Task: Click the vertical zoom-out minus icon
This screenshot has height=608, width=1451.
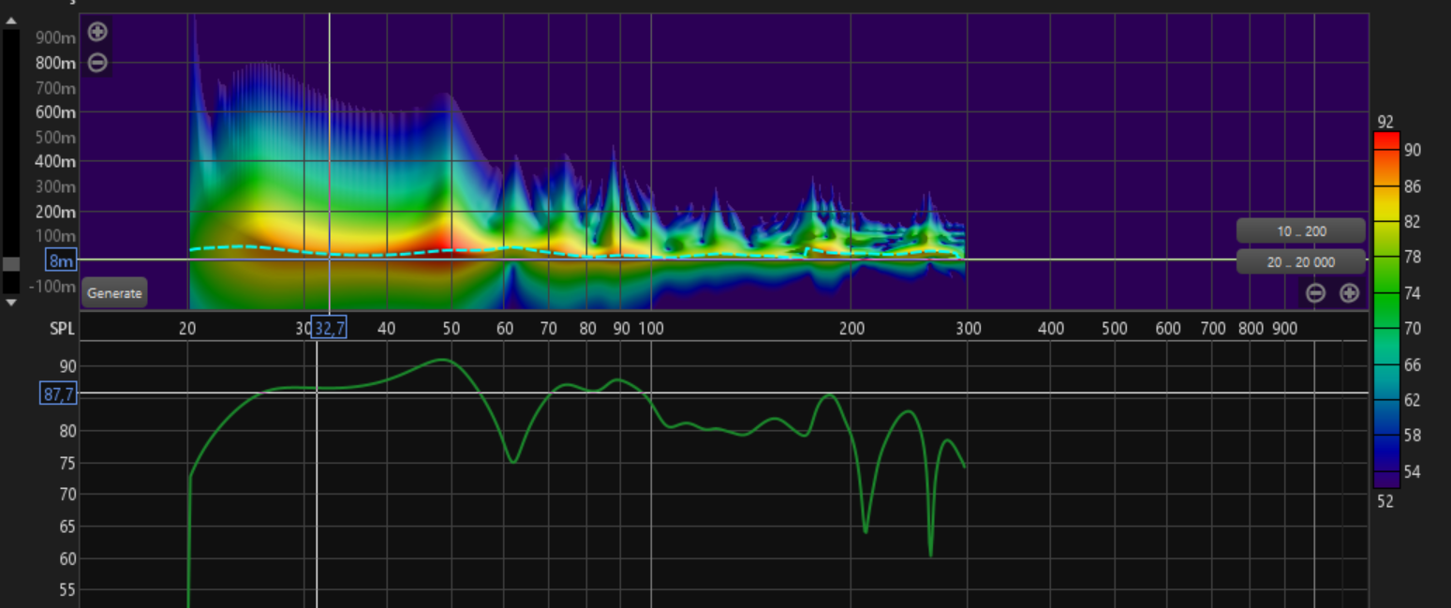Action: coord(97,63)
